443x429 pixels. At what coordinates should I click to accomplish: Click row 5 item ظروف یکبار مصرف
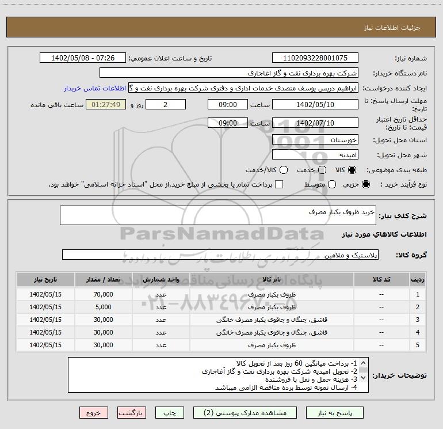tap(272, 345)
